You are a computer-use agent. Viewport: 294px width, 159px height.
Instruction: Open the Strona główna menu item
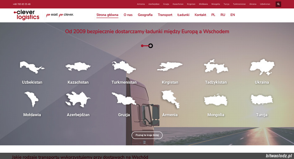(x=107, y=15)
